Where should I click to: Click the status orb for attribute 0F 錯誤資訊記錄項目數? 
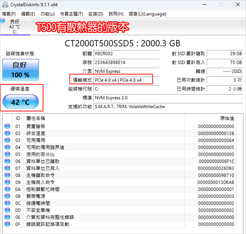point(7,224)
